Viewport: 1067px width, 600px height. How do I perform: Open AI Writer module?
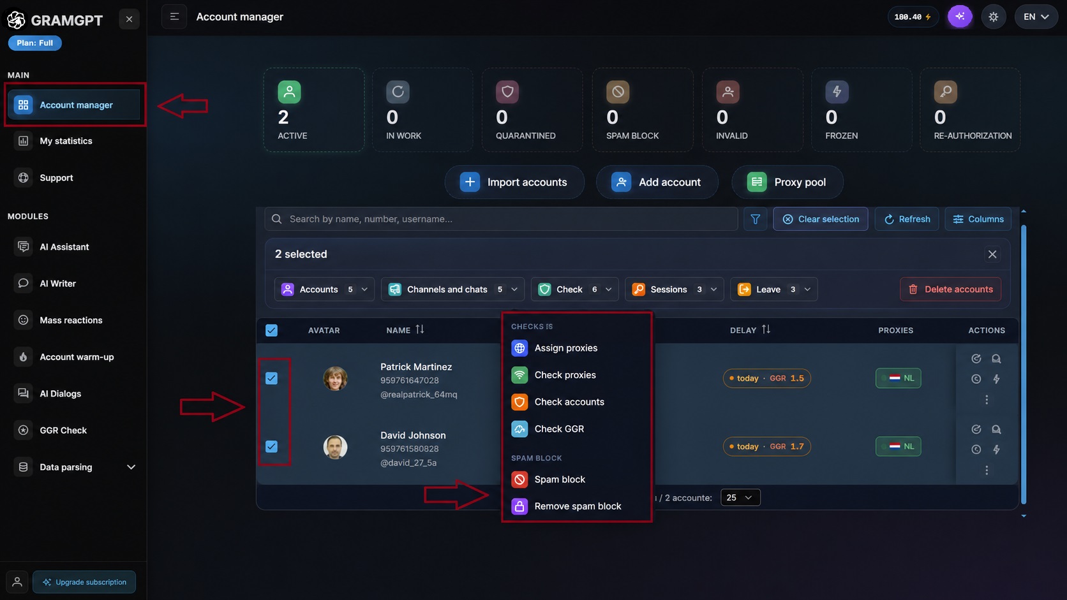click(57, 284)
